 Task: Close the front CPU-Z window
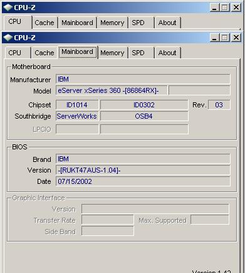(236, 38)
